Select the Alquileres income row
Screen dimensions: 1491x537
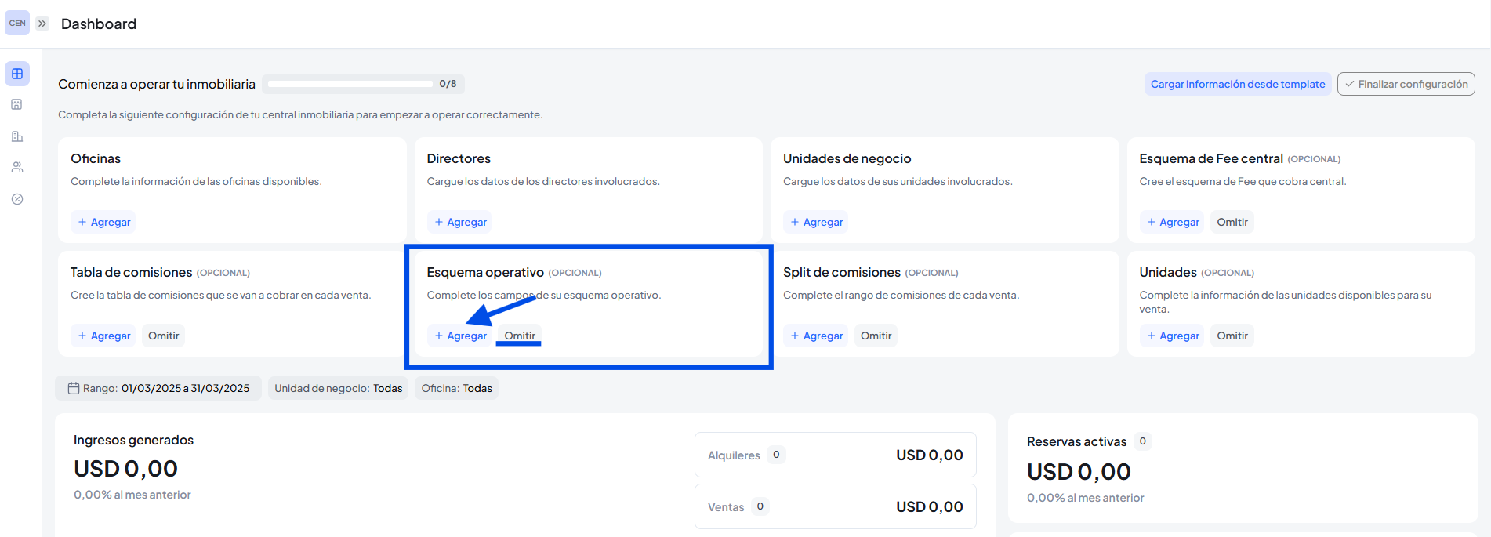coord(835,455)
